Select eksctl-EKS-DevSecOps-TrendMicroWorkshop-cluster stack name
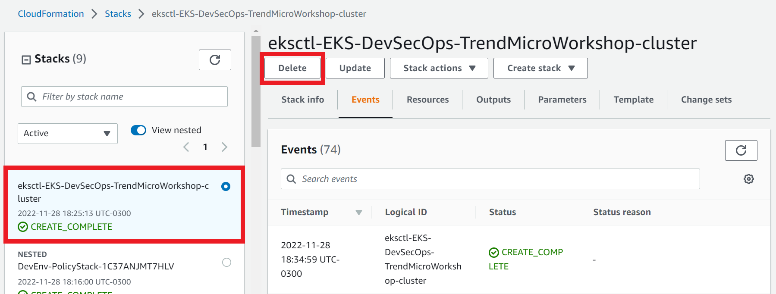 click(113, 192)
